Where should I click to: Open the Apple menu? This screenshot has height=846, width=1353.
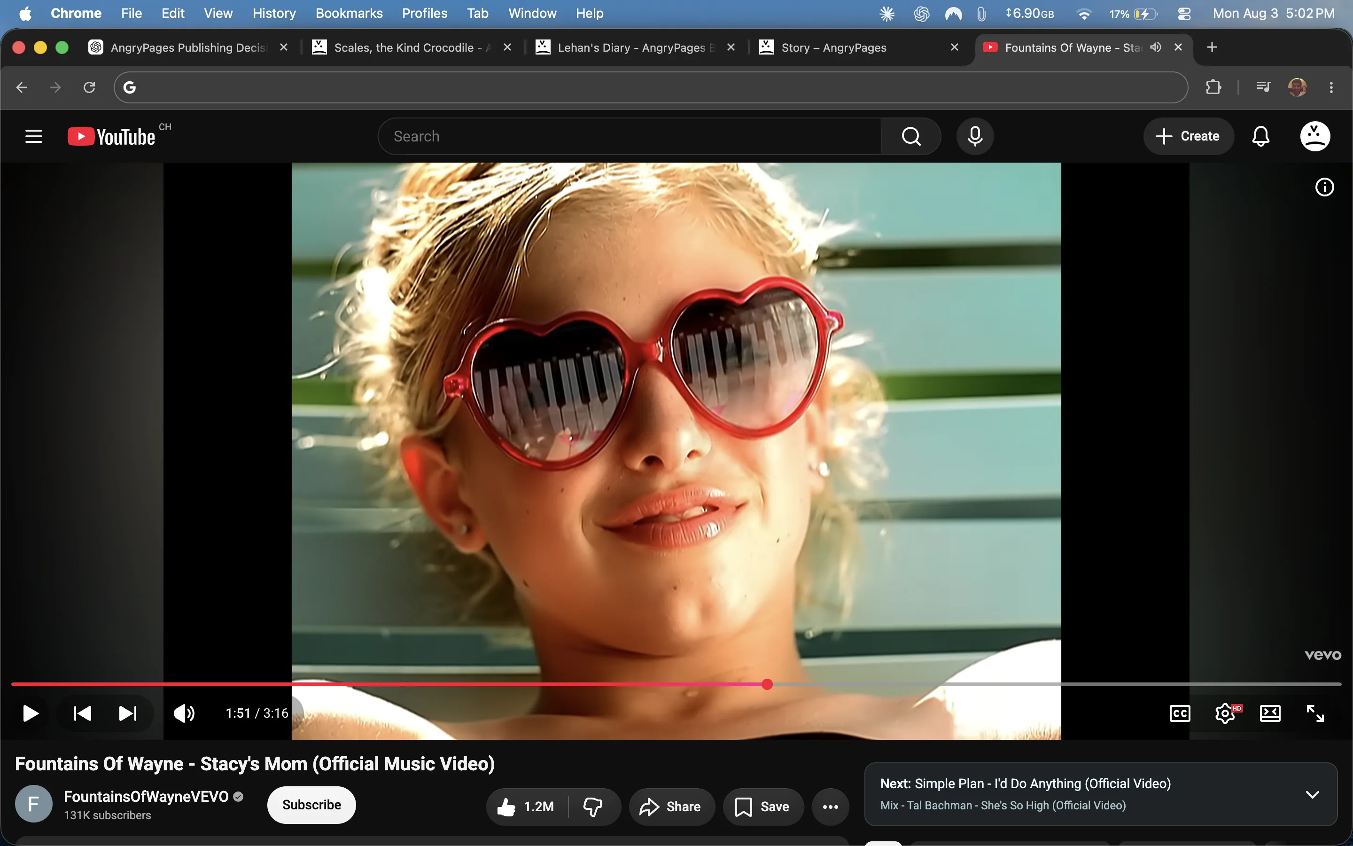25,14
